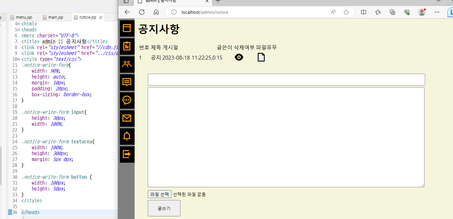The image size is (453, 219).
Task: Open the Favorites list icon
Action: (378, 12)
